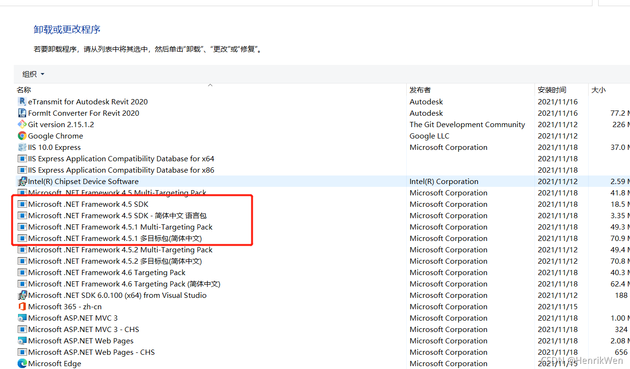Select the Google Chrome program entry

click(x=56, y=136)
